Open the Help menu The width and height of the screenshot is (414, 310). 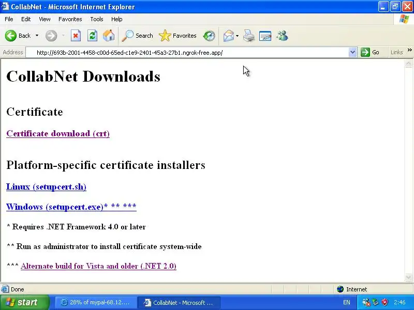coord(117,19)
